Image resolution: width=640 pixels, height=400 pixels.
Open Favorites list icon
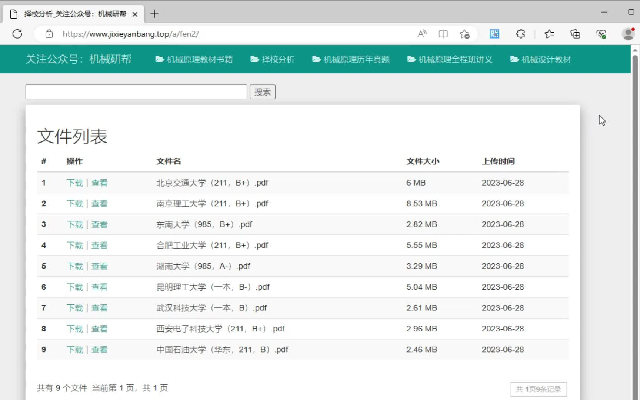(549, 34)
